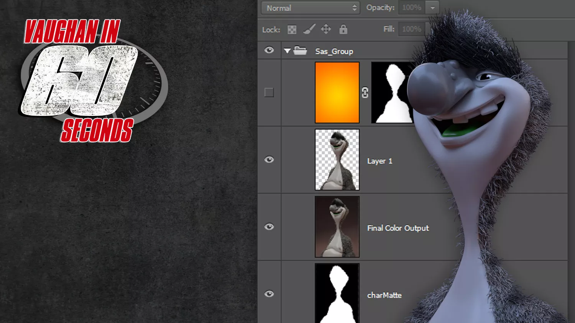Open the Normal blend mode dropdown
Screen dimensions: 575x323
click(x=310, y=8)
